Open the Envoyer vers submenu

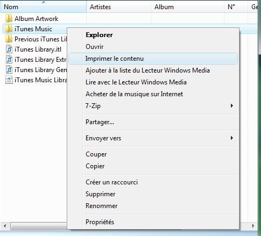tap(153, 138)
